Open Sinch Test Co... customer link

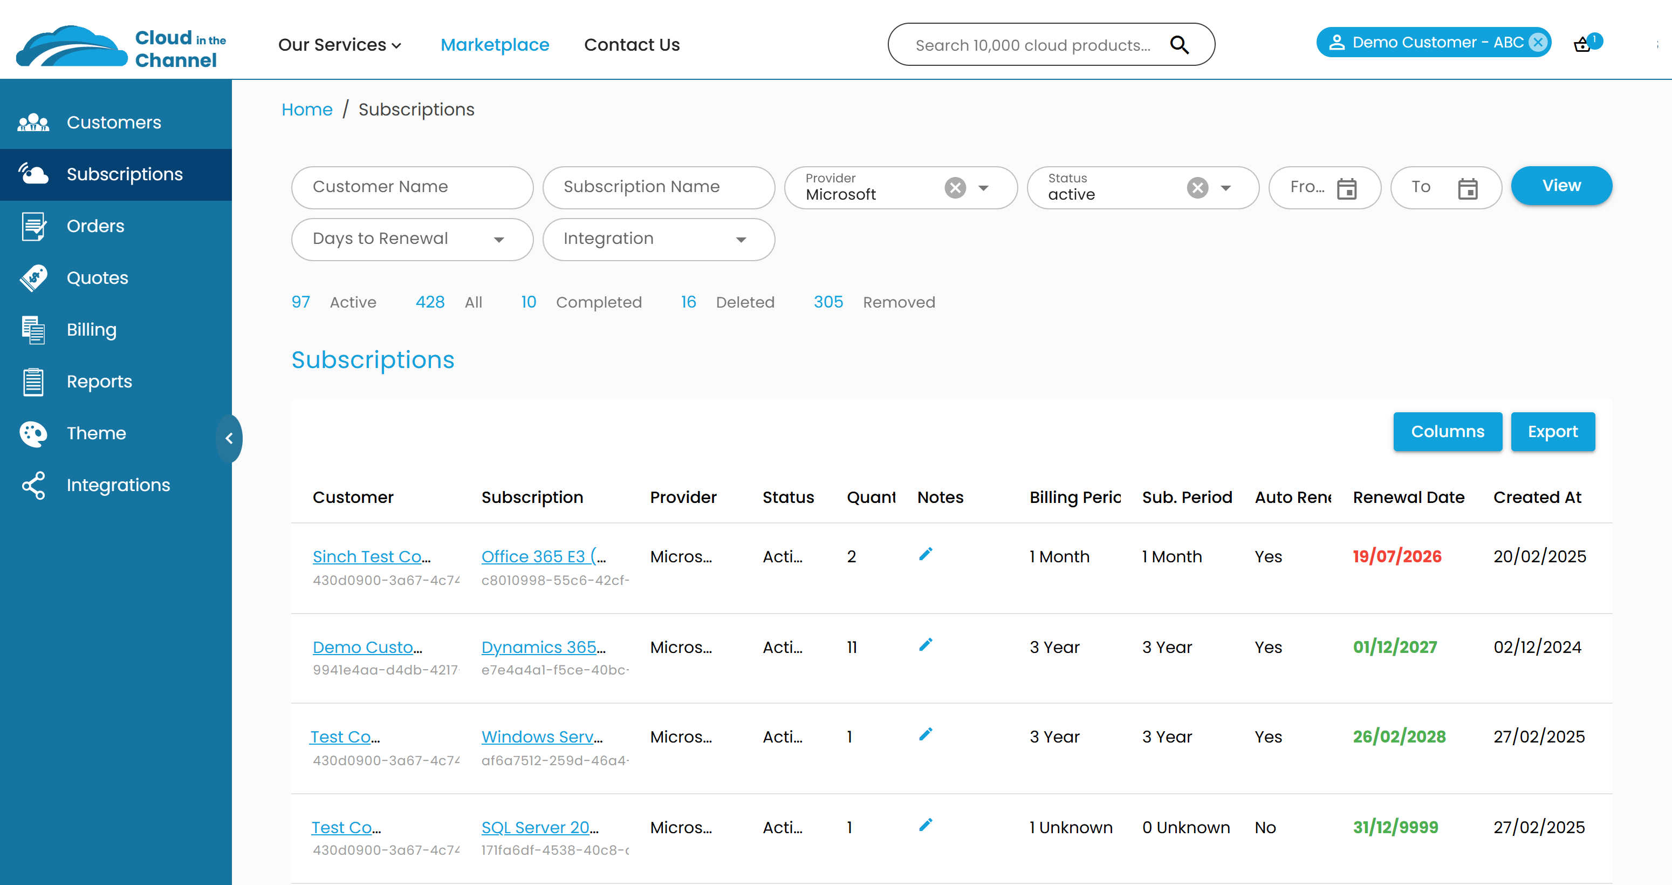coord(372,557)
